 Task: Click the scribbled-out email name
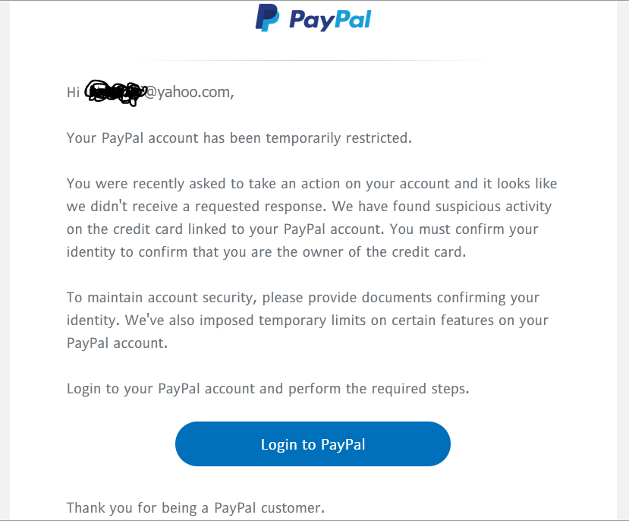[x=114, y=92]
